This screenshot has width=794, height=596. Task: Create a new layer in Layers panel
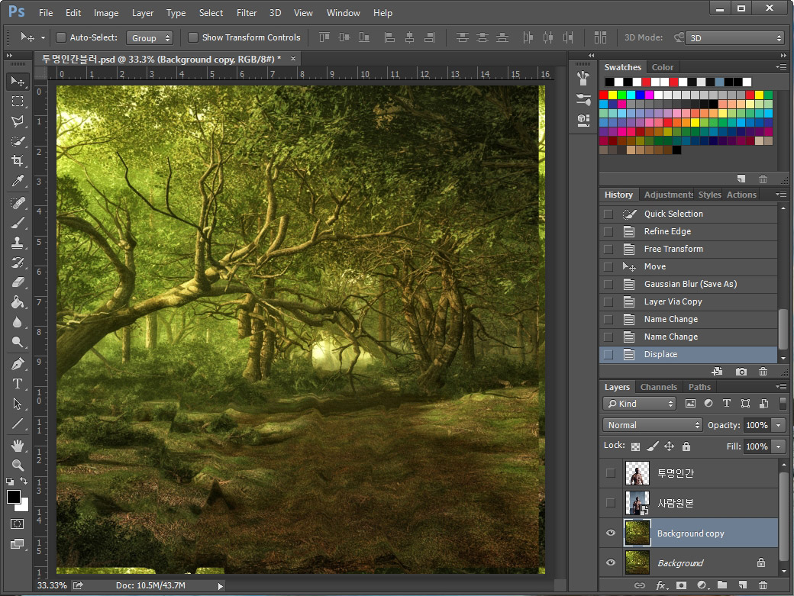pos(742,585)
